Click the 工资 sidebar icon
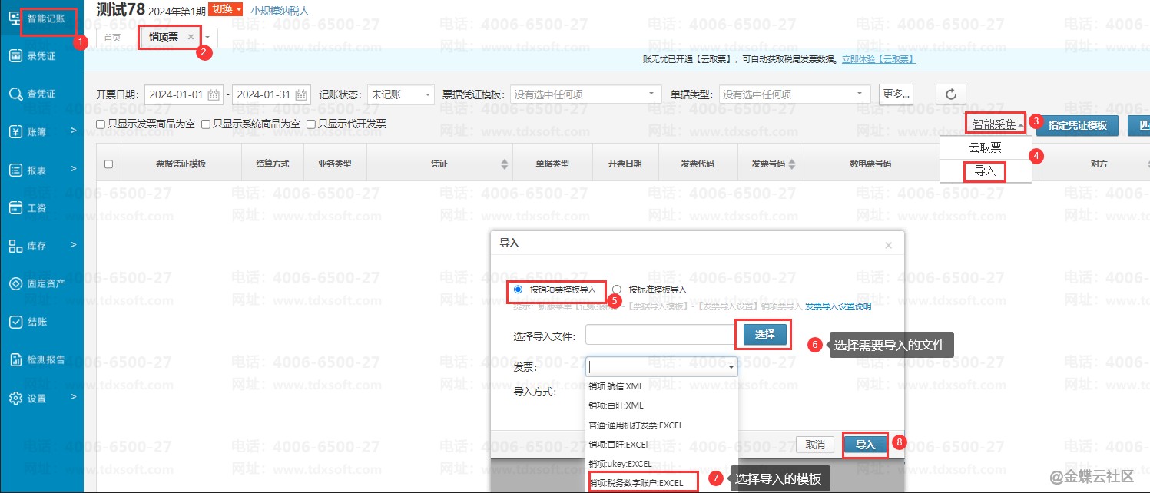 pyautogui.click(x=15, y=208)
